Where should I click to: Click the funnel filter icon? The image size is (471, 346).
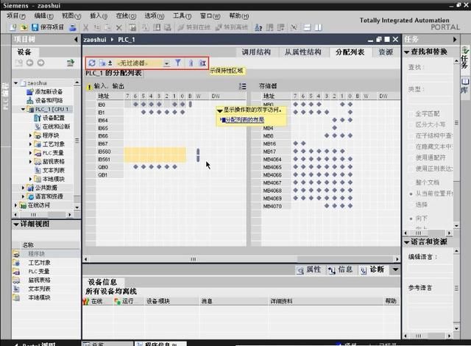point(178,63)
